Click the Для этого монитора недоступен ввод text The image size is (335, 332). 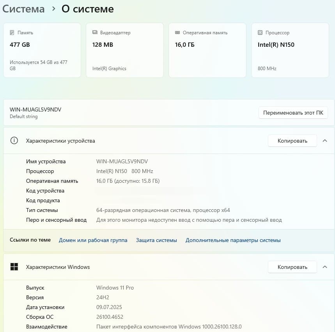[189, 220]
